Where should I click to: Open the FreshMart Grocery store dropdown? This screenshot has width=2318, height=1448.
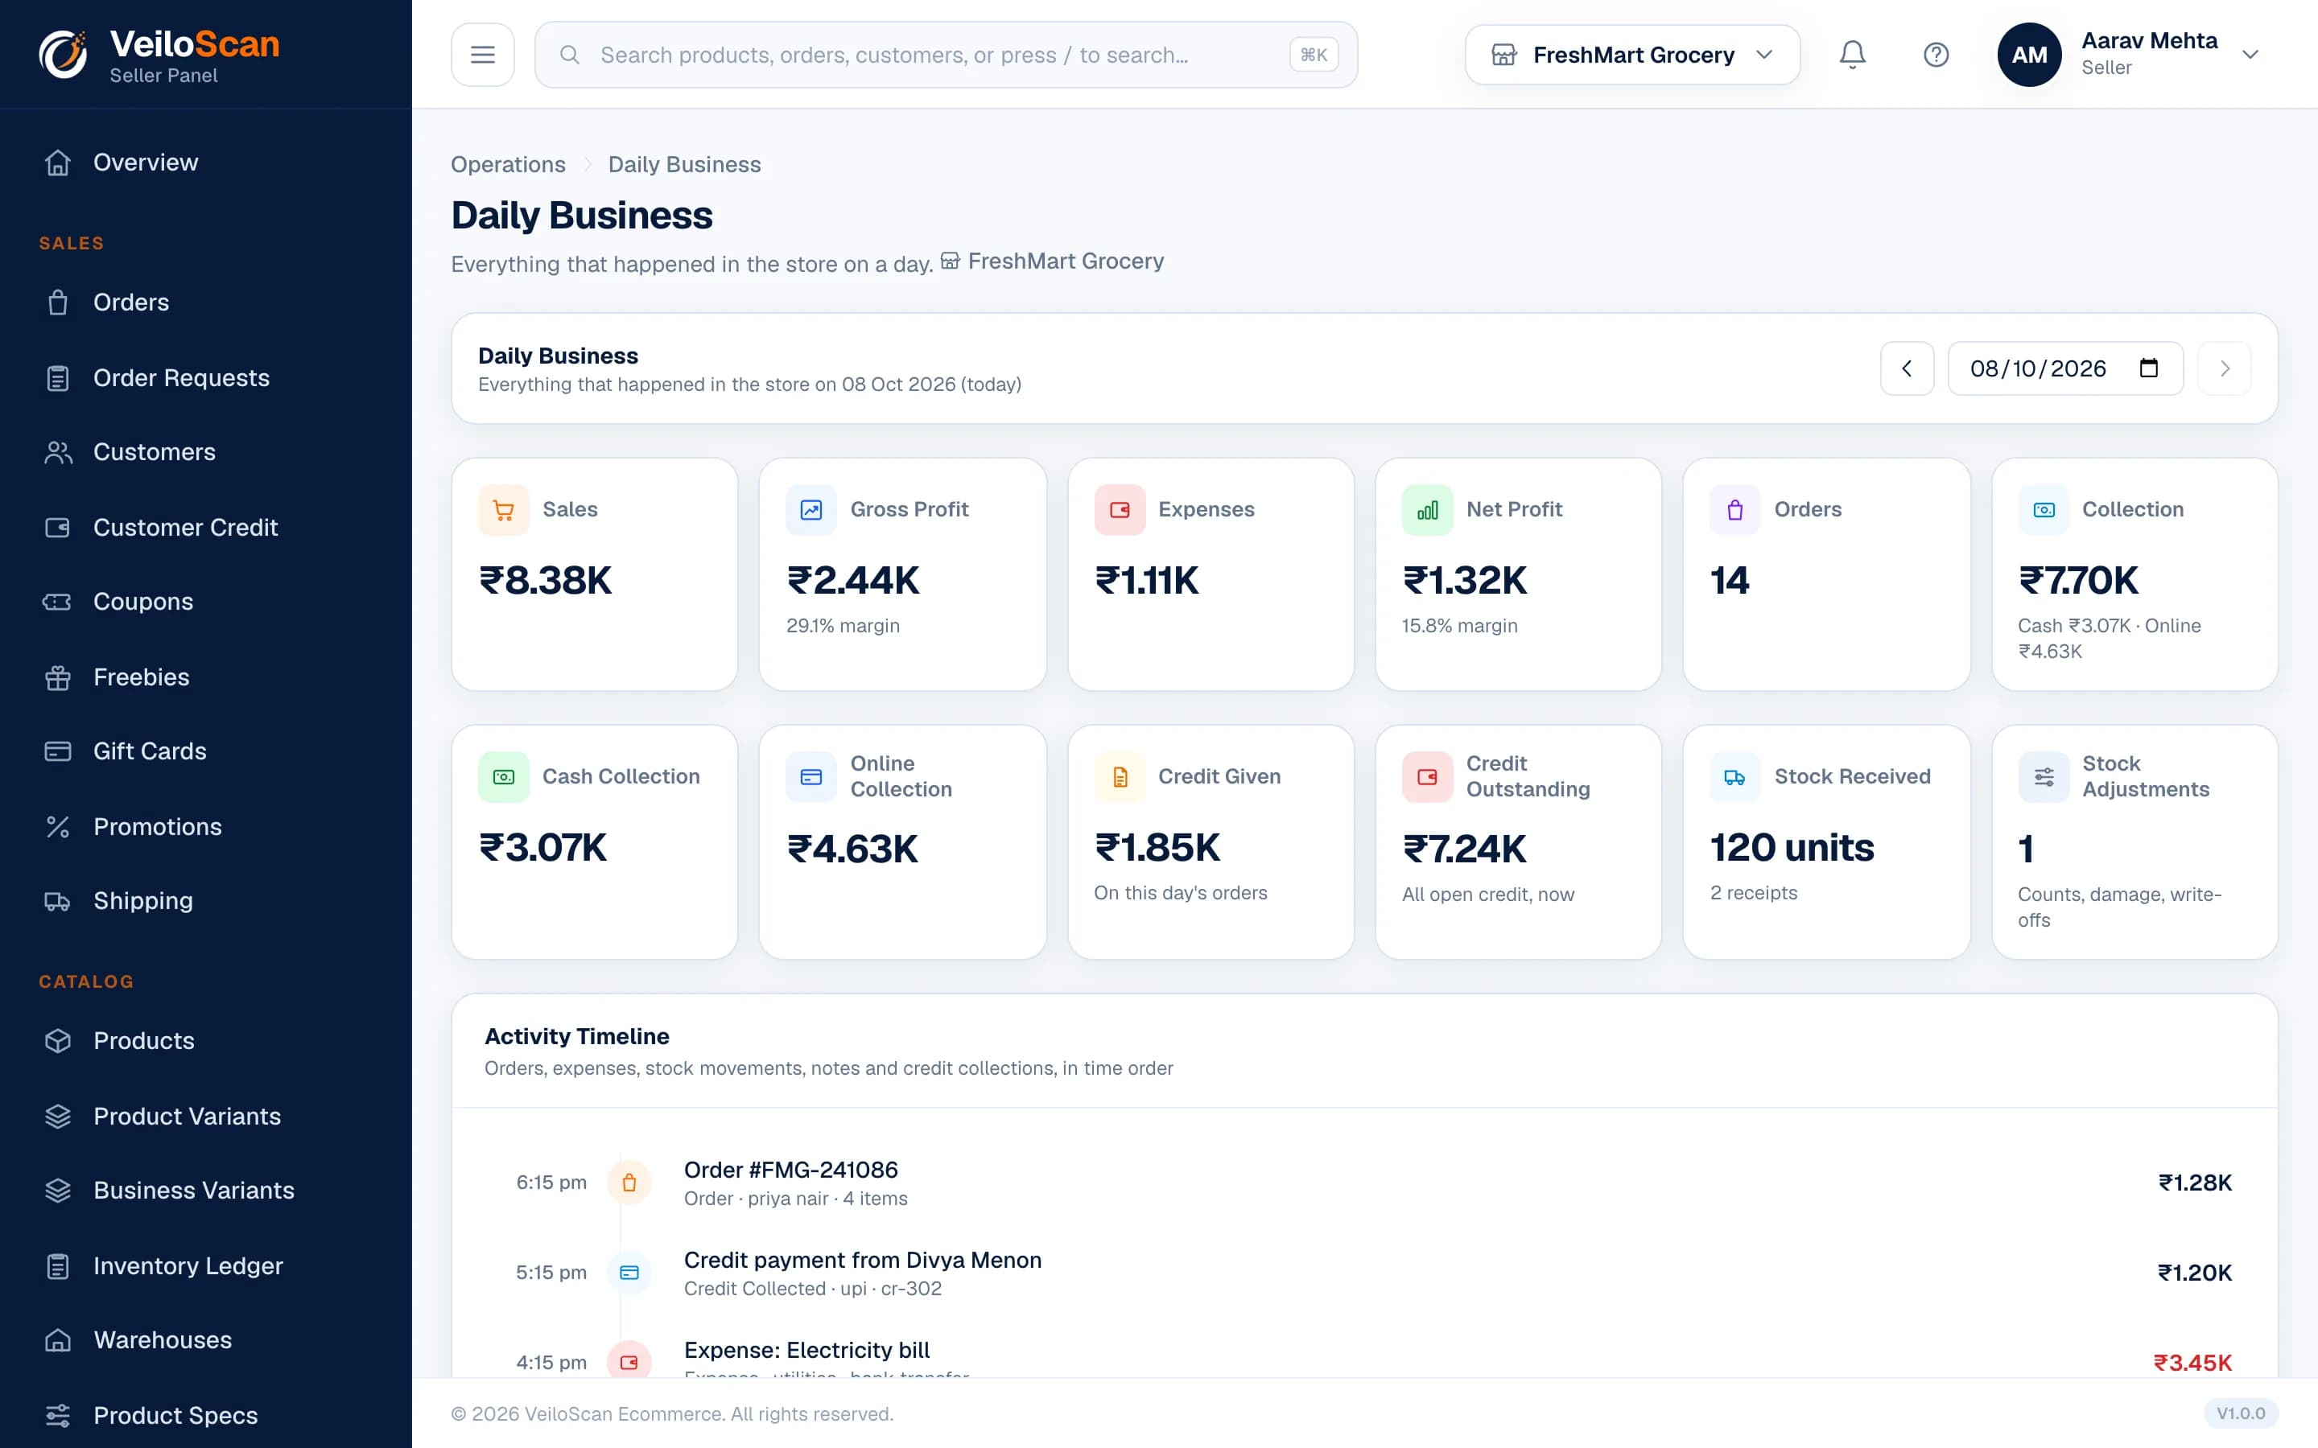coord(1632,55)
